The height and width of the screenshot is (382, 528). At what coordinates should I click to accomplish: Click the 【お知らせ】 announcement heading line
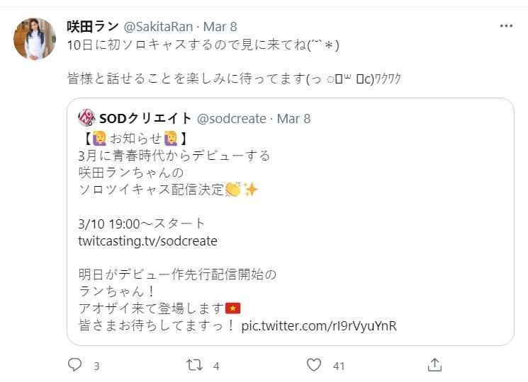tap(134, 137)
